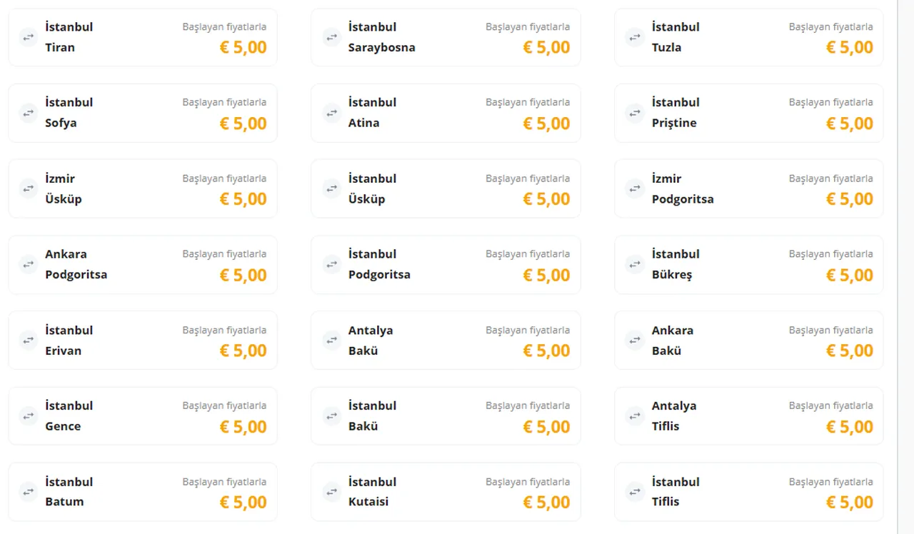Click the route exchange icon for İzmir-Üsküp
This screenshot has width=914, height=534.
[28, 188]
